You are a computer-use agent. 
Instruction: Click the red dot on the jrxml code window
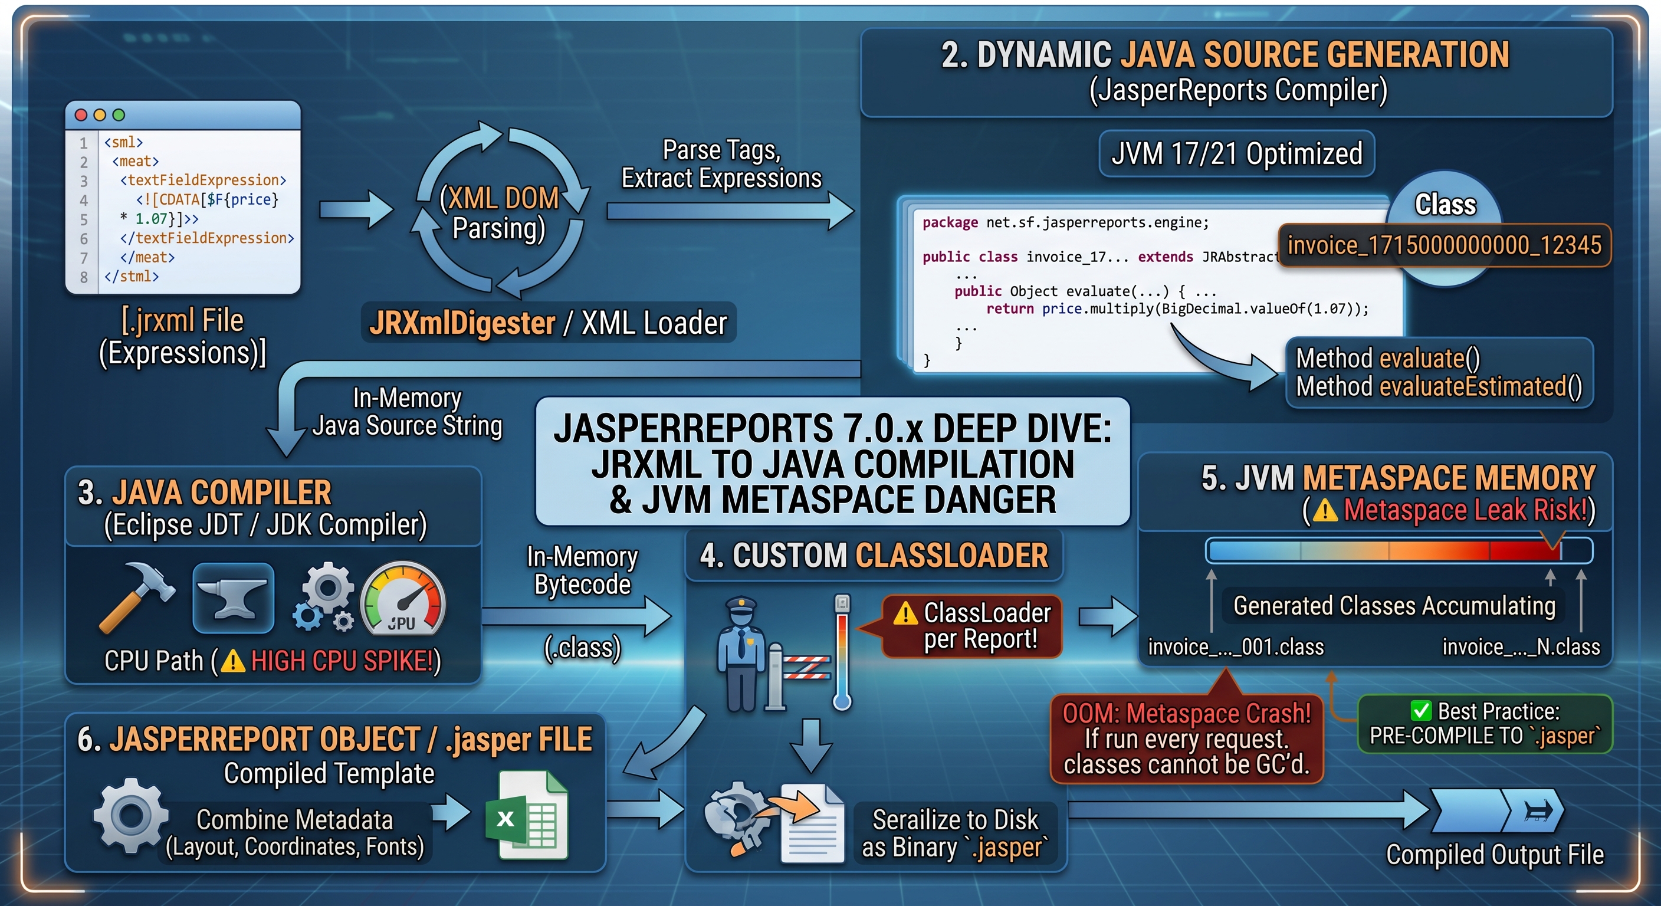point(81,115)
